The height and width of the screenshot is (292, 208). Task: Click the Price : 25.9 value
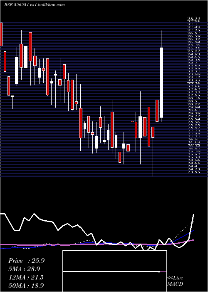point(26,261)
